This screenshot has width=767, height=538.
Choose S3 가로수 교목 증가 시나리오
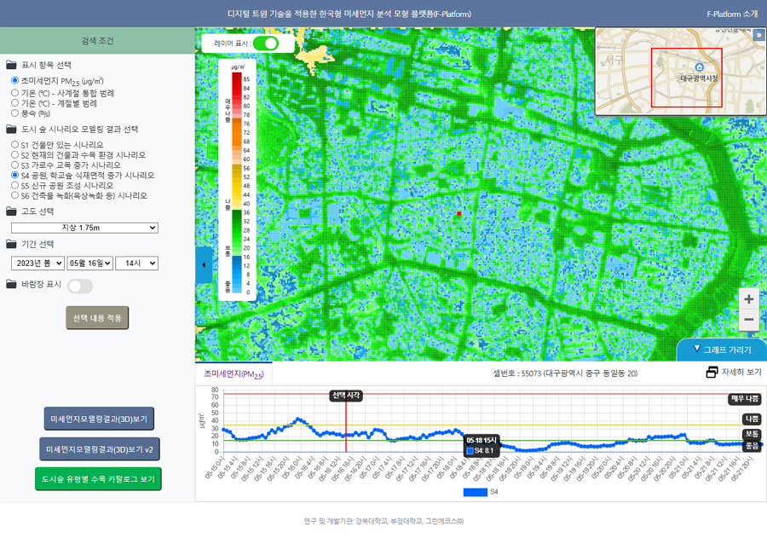15,165
